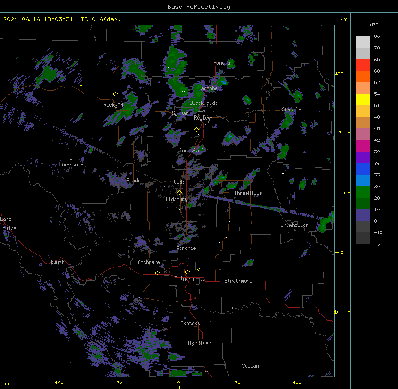
Task: Click the Sundre label
Action: pos(135,181)
